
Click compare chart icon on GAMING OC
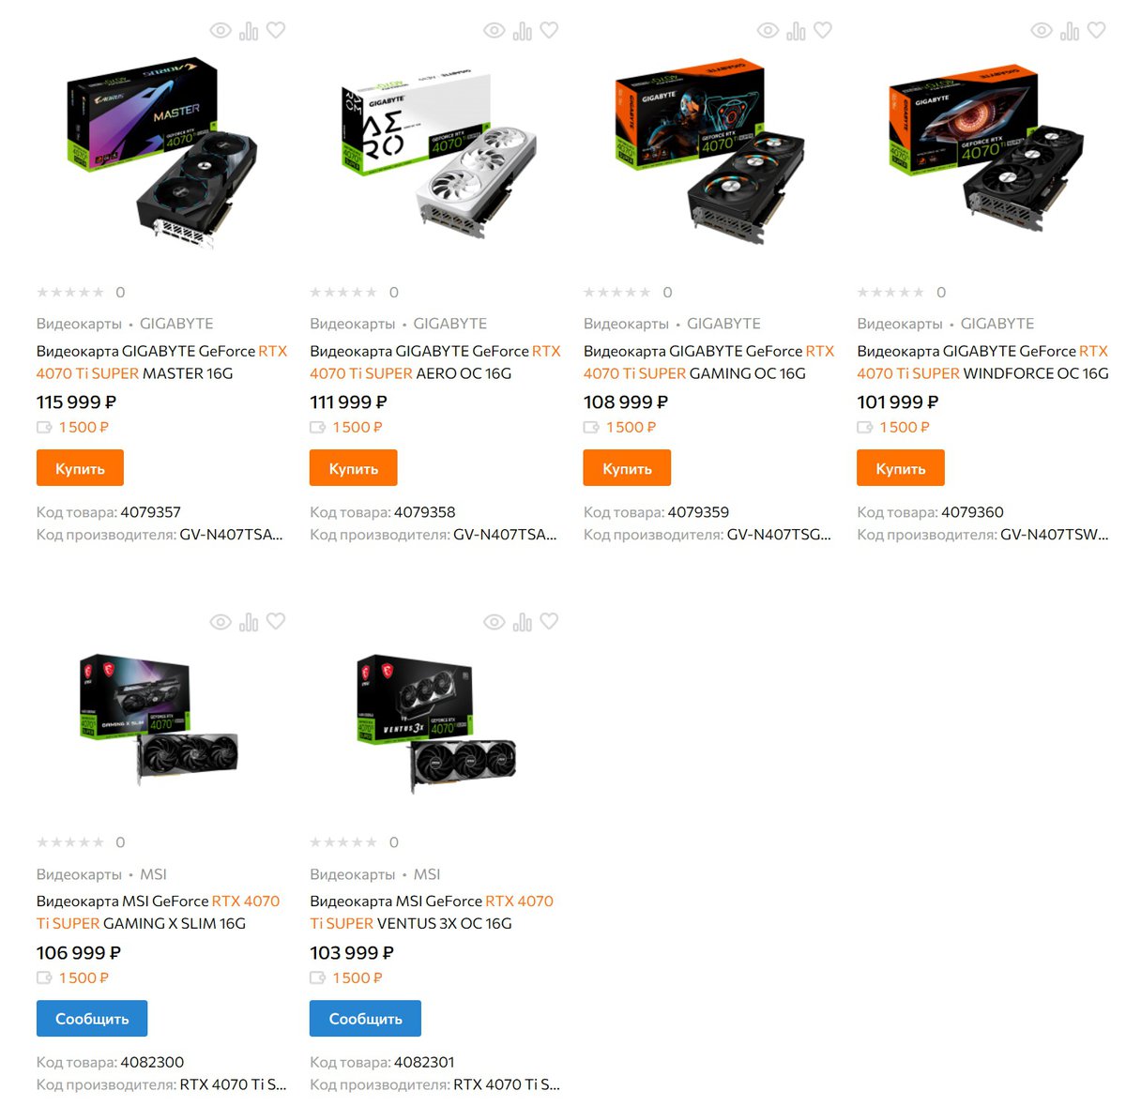[x=796, y=31]
